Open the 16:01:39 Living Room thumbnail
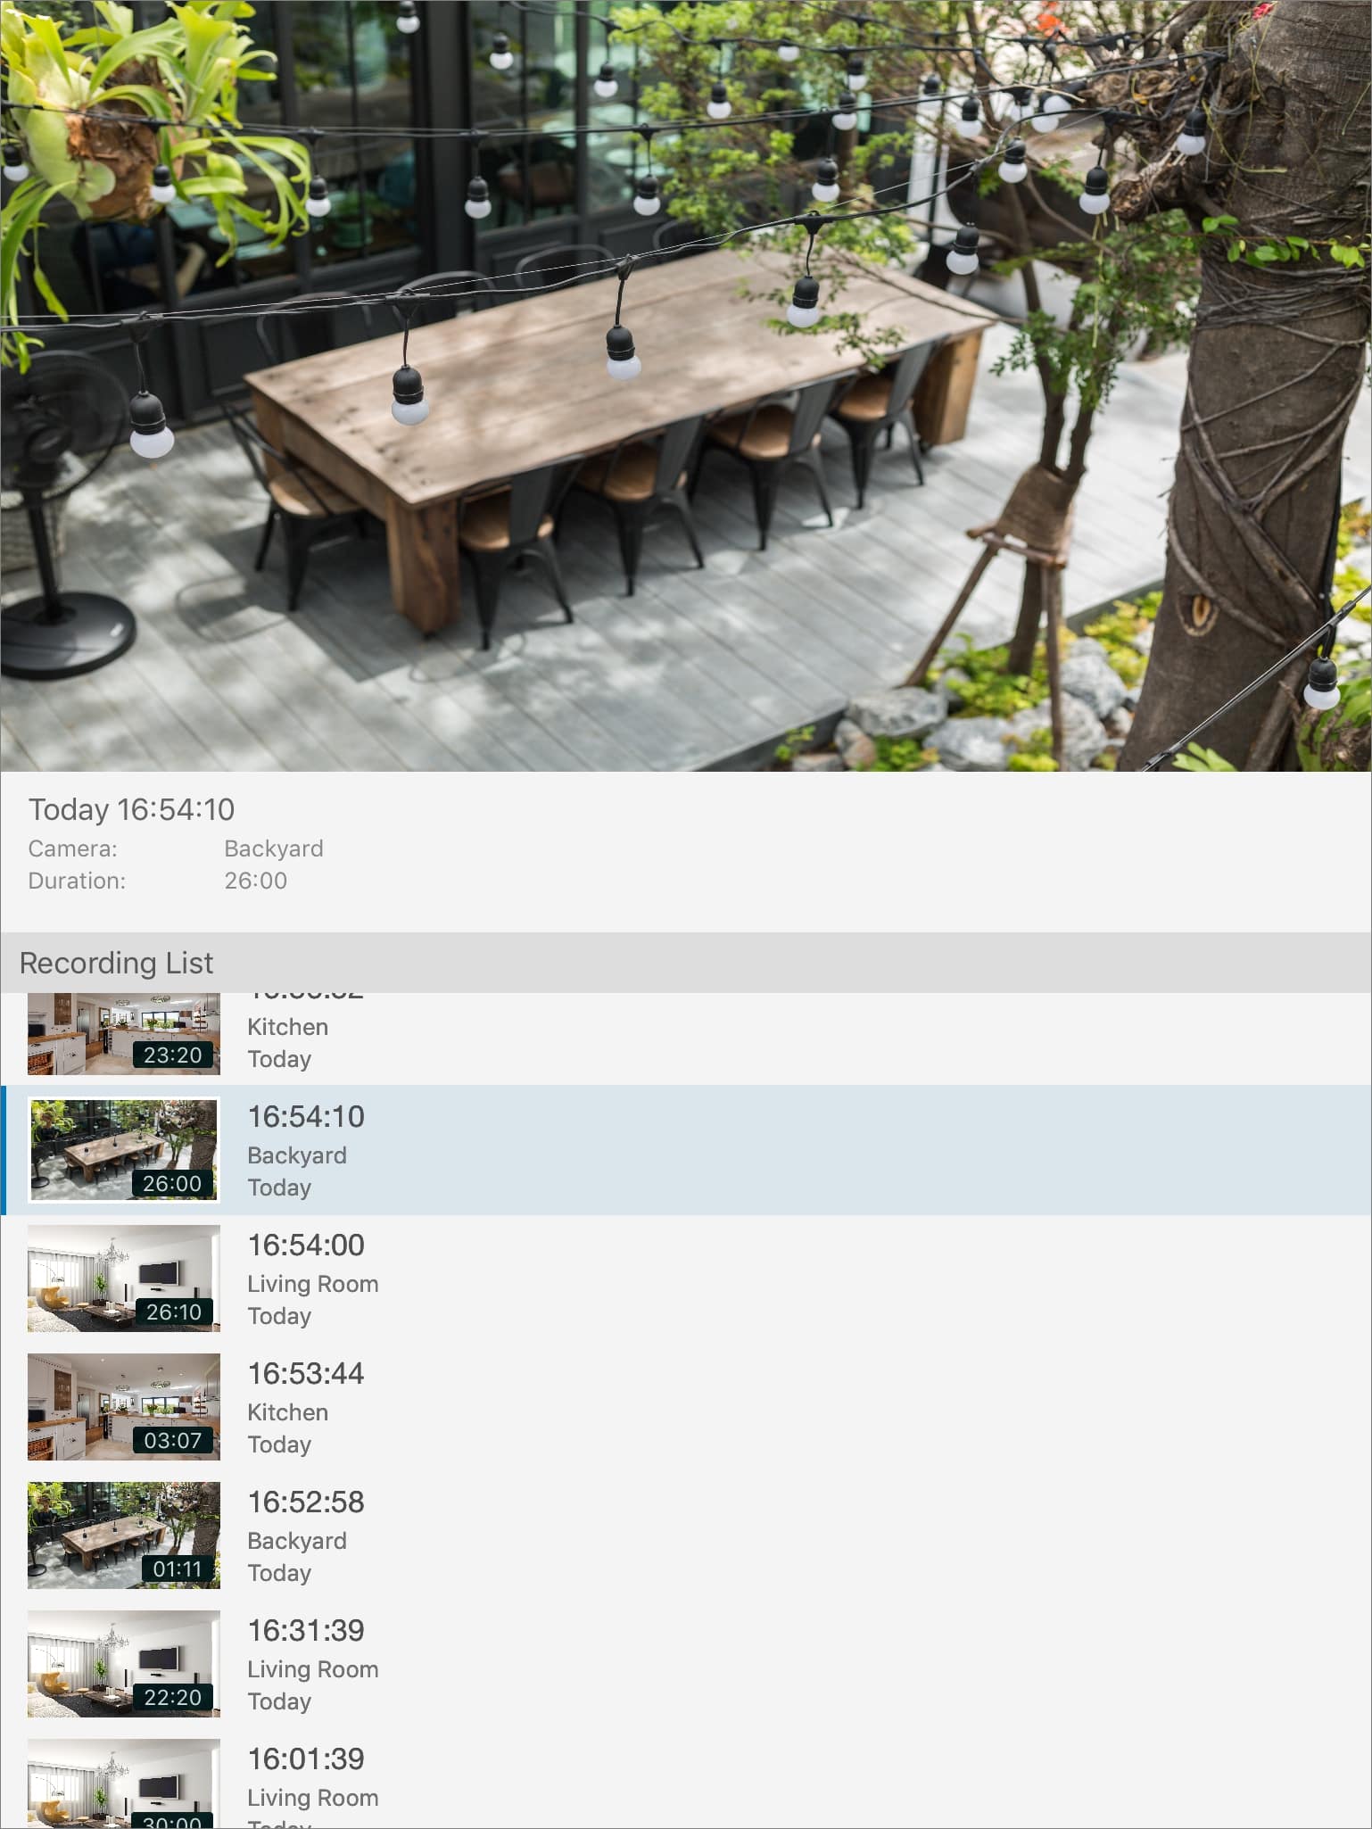The height and width of the screenshot is (1829, 1372). (x=123, y=1783)
